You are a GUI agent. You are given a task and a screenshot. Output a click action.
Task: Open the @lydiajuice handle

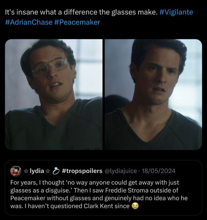click(121, 171)
